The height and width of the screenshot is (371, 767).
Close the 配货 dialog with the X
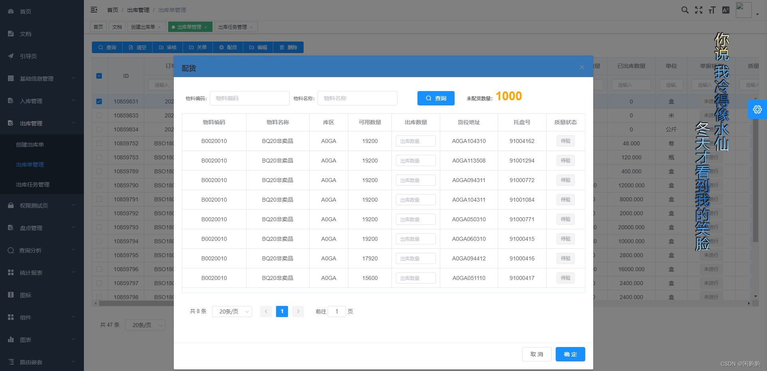tap(582, 67)
